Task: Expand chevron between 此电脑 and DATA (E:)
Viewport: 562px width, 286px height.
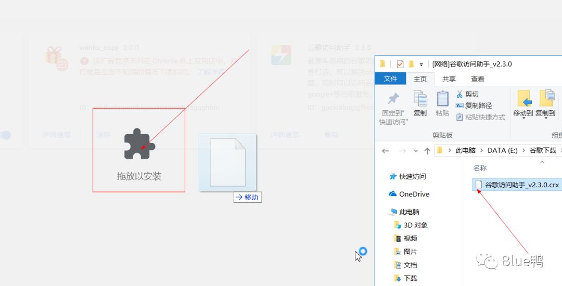Action: tap(482, 151)
